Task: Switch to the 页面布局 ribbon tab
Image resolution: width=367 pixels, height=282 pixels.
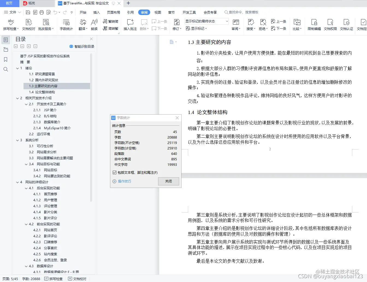Action: (114, 12)
